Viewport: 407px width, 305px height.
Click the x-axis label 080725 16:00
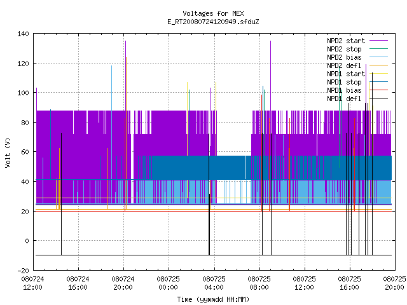click(349, 283)
